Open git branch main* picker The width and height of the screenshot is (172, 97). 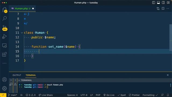click(x=13, y=95)
